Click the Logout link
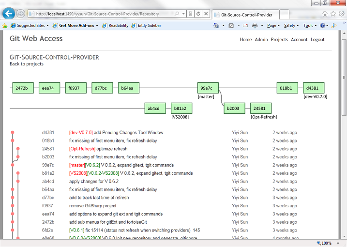This screenshot has width=347, height=247. [317, 39]
